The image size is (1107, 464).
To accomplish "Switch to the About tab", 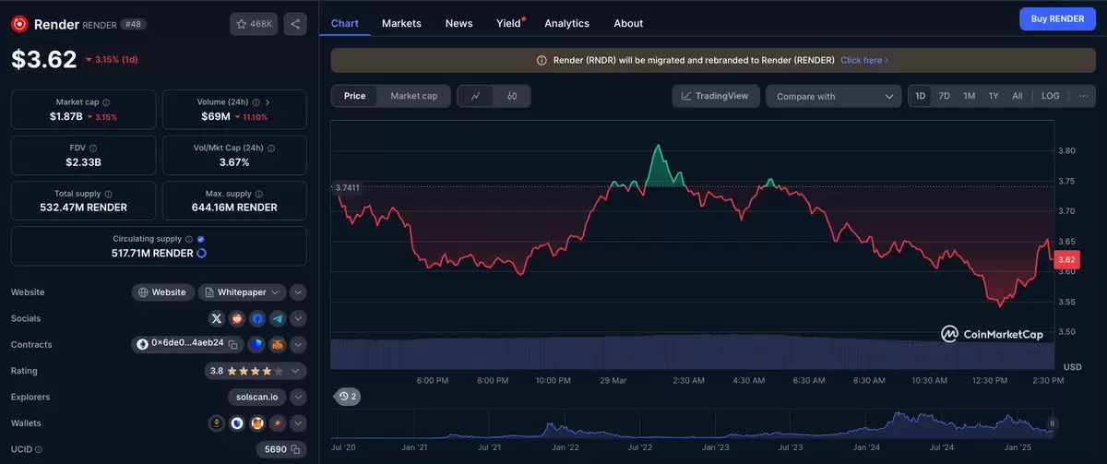I will [628, 23].
